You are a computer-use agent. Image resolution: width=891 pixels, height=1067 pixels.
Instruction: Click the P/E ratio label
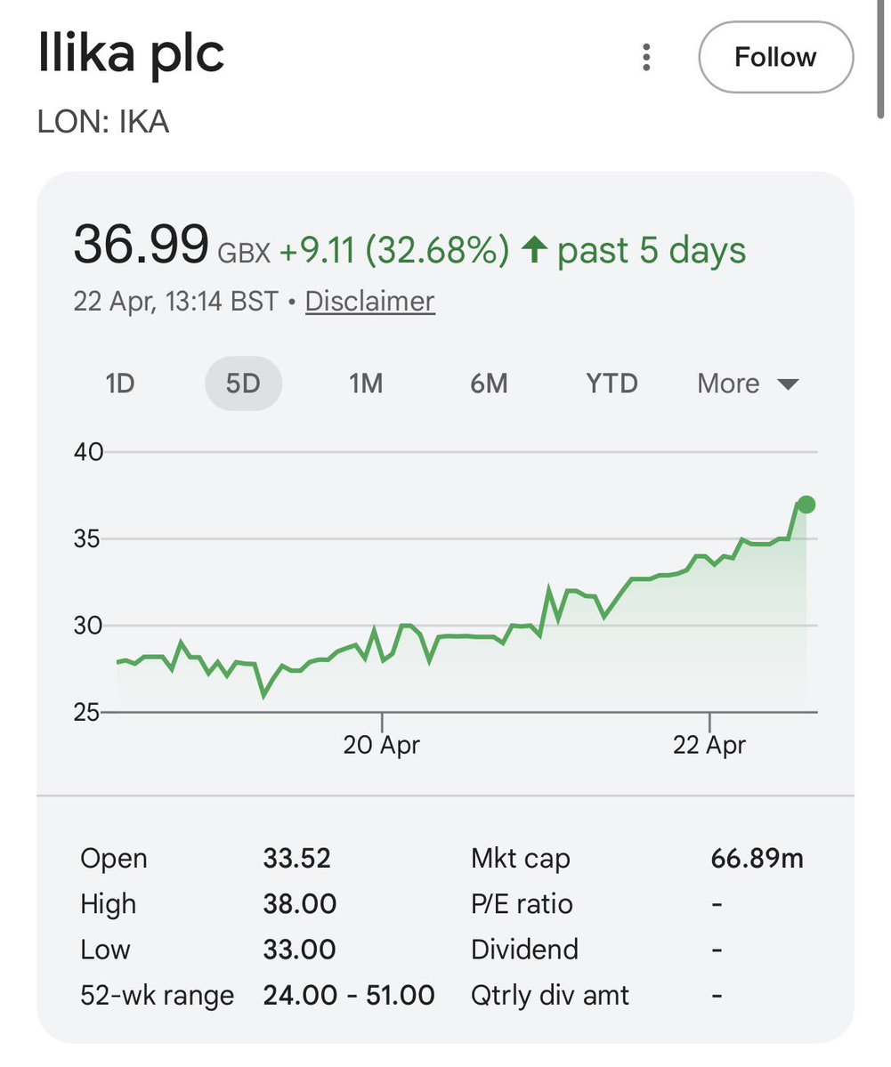522,903
